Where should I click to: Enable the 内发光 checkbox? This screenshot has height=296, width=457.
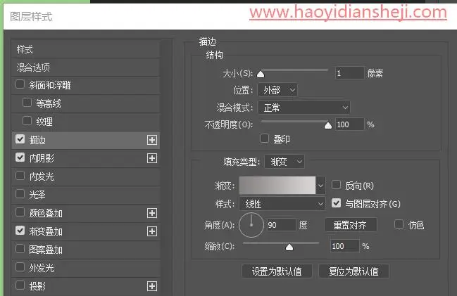(20, 176)
